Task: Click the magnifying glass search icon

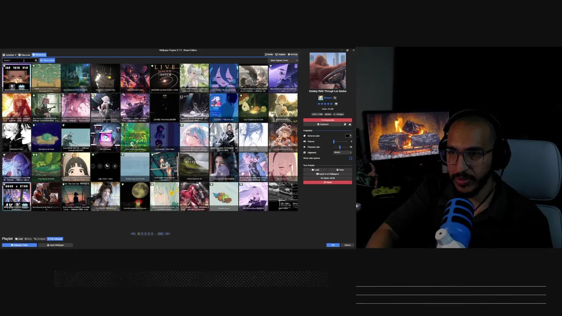Action: (36, 60)
